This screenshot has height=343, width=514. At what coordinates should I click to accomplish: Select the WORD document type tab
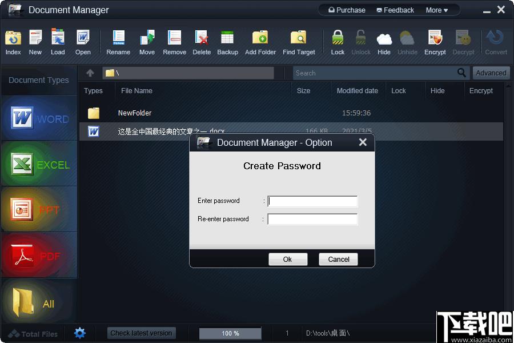tap(39, 119)
